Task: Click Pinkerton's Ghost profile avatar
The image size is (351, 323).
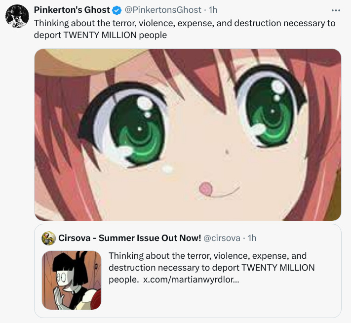Action: pos(17,16)
